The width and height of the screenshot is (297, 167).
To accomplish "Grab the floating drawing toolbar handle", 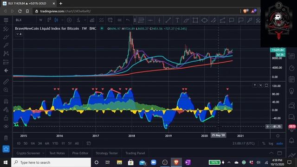I will (x=135, y=20).
